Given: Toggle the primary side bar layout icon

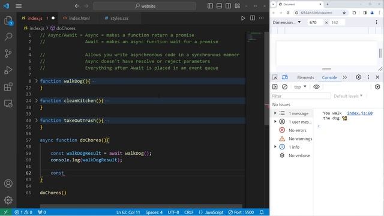Looking at the screenshot, I should tap(210, 6).
